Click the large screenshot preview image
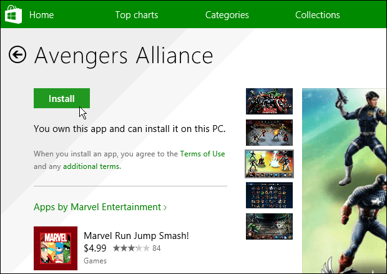The width and height of the screenshot is (387, 274). click(345, 181)
